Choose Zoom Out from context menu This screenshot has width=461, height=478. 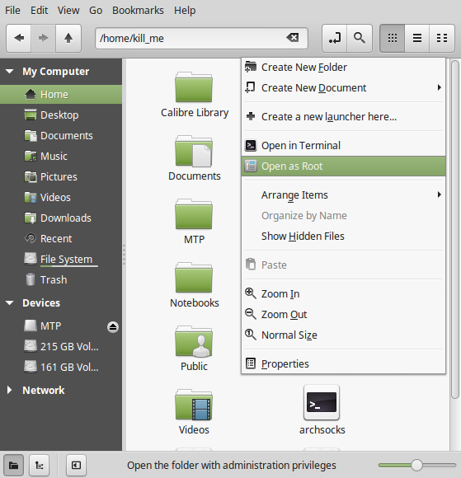(x=343, y=315)
